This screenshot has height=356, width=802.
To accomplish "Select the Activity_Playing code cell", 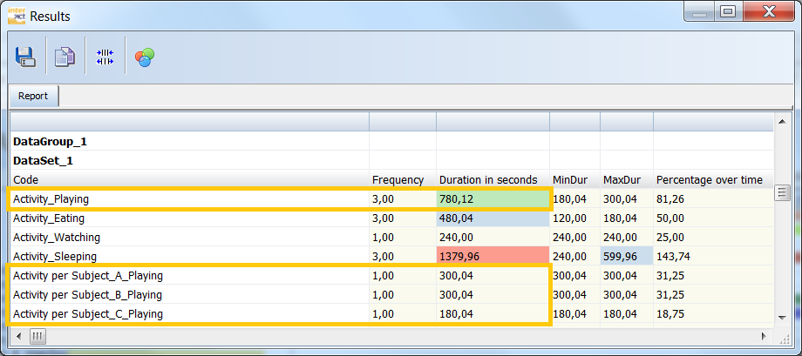I will pos(189,198).
